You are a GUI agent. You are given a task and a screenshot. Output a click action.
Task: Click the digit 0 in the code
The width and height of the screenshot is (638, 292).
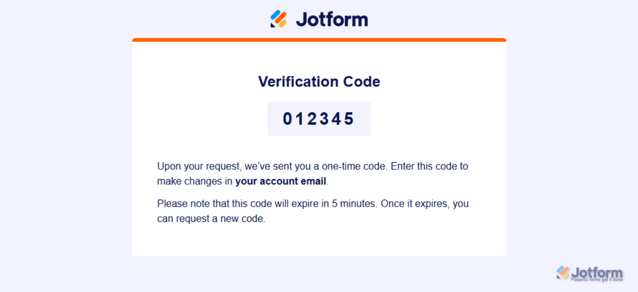(x=288, y=119)
